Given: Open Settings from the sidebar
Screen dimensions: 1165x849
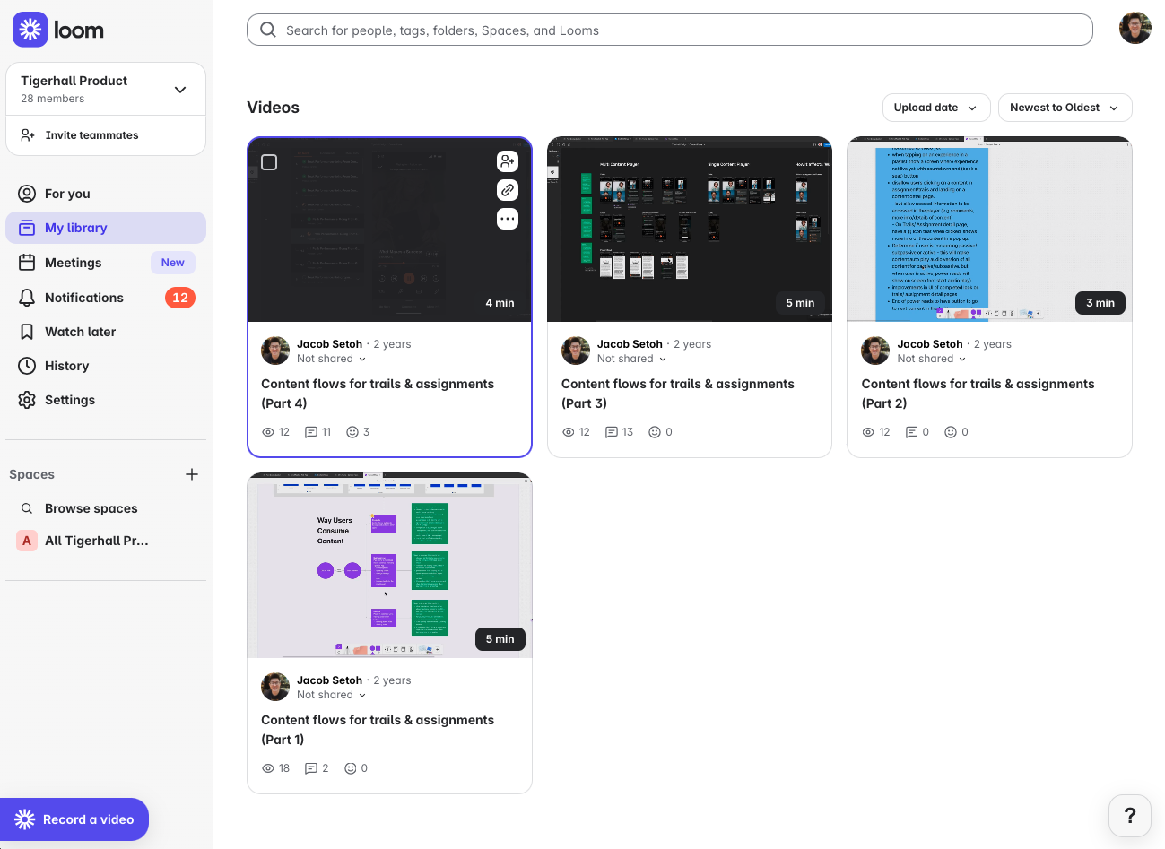Looking at the screenshot, I should 70,400.
